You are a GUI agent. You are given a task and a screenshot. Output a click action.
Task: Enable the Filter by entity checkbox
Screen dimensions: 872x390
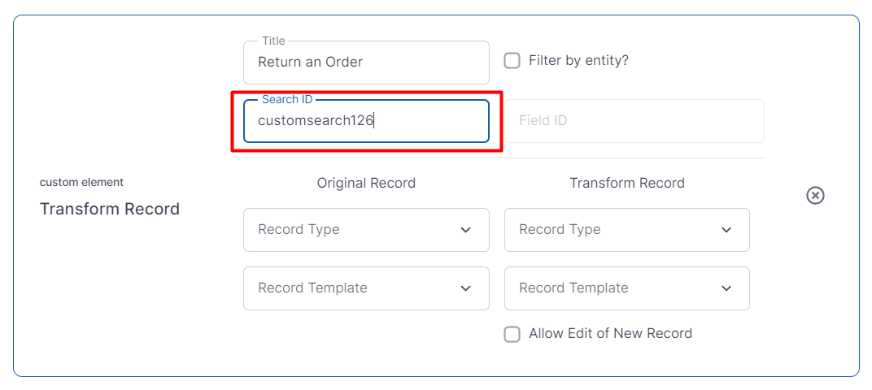tap(512, 61)
